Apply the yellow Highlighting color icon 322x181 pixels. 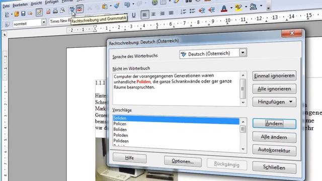pos(238,8)
